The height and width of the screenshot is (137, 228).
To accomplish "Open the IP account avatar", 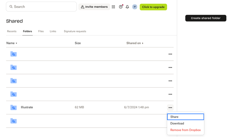I will (x=135, y=7).
